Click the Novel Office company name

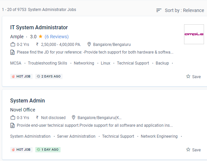tap(23, 110)
